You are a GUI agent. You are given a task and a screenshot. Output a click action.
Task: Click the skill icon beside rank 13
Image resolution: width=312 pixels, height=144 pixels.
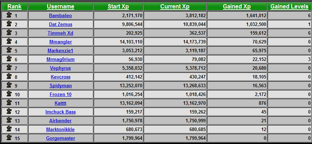pyautogui.click(x=9, y=120)
